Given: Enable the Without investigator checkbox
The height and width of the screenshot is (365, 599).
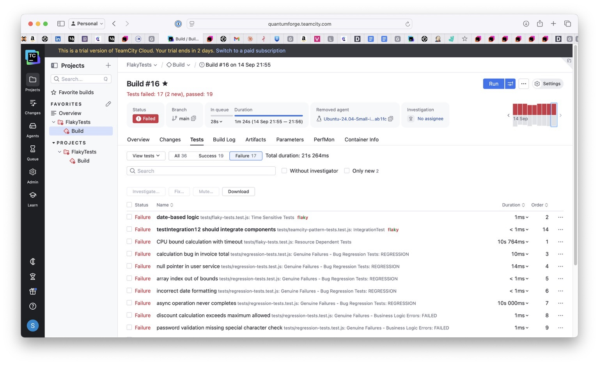Looking at the screenshot, I should [x=284, y=171].
